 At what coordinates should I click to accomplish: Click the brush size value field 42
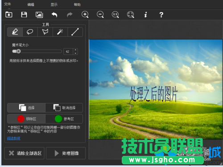[x=68, y=52]
